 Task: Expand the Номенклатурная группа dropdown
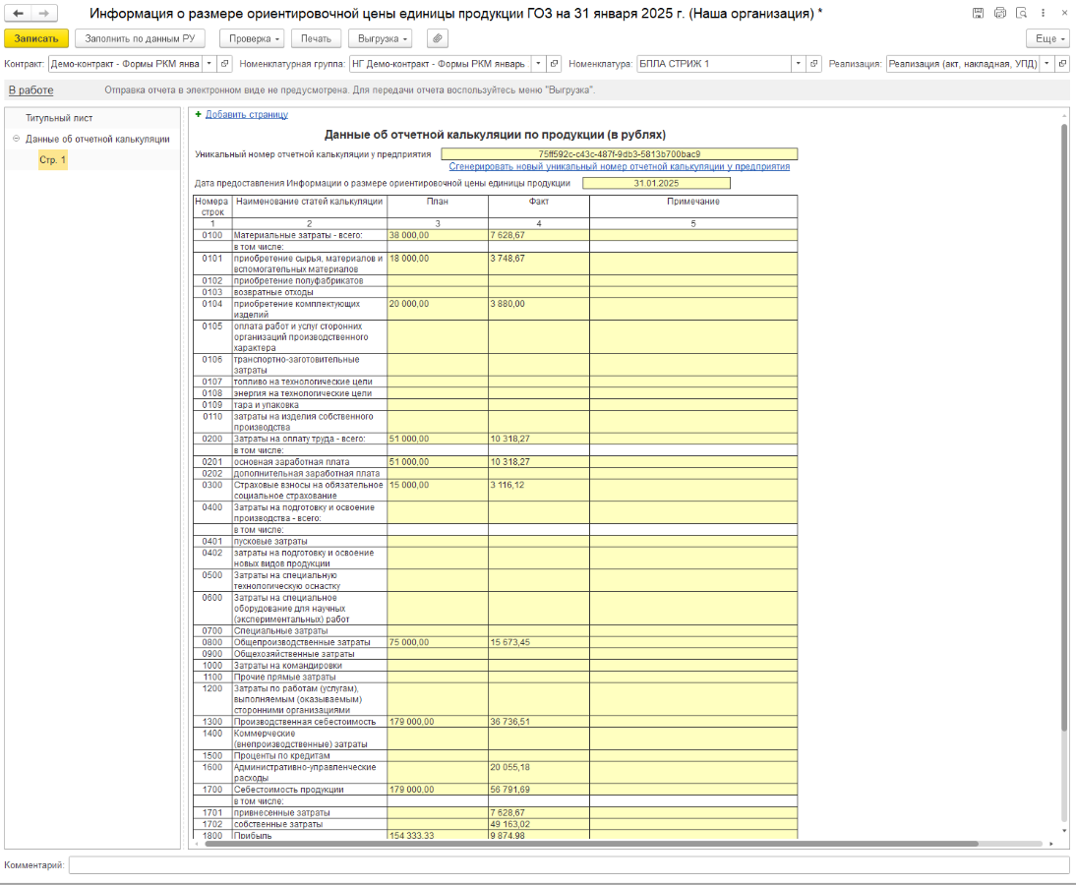click(x=538, y=64)
